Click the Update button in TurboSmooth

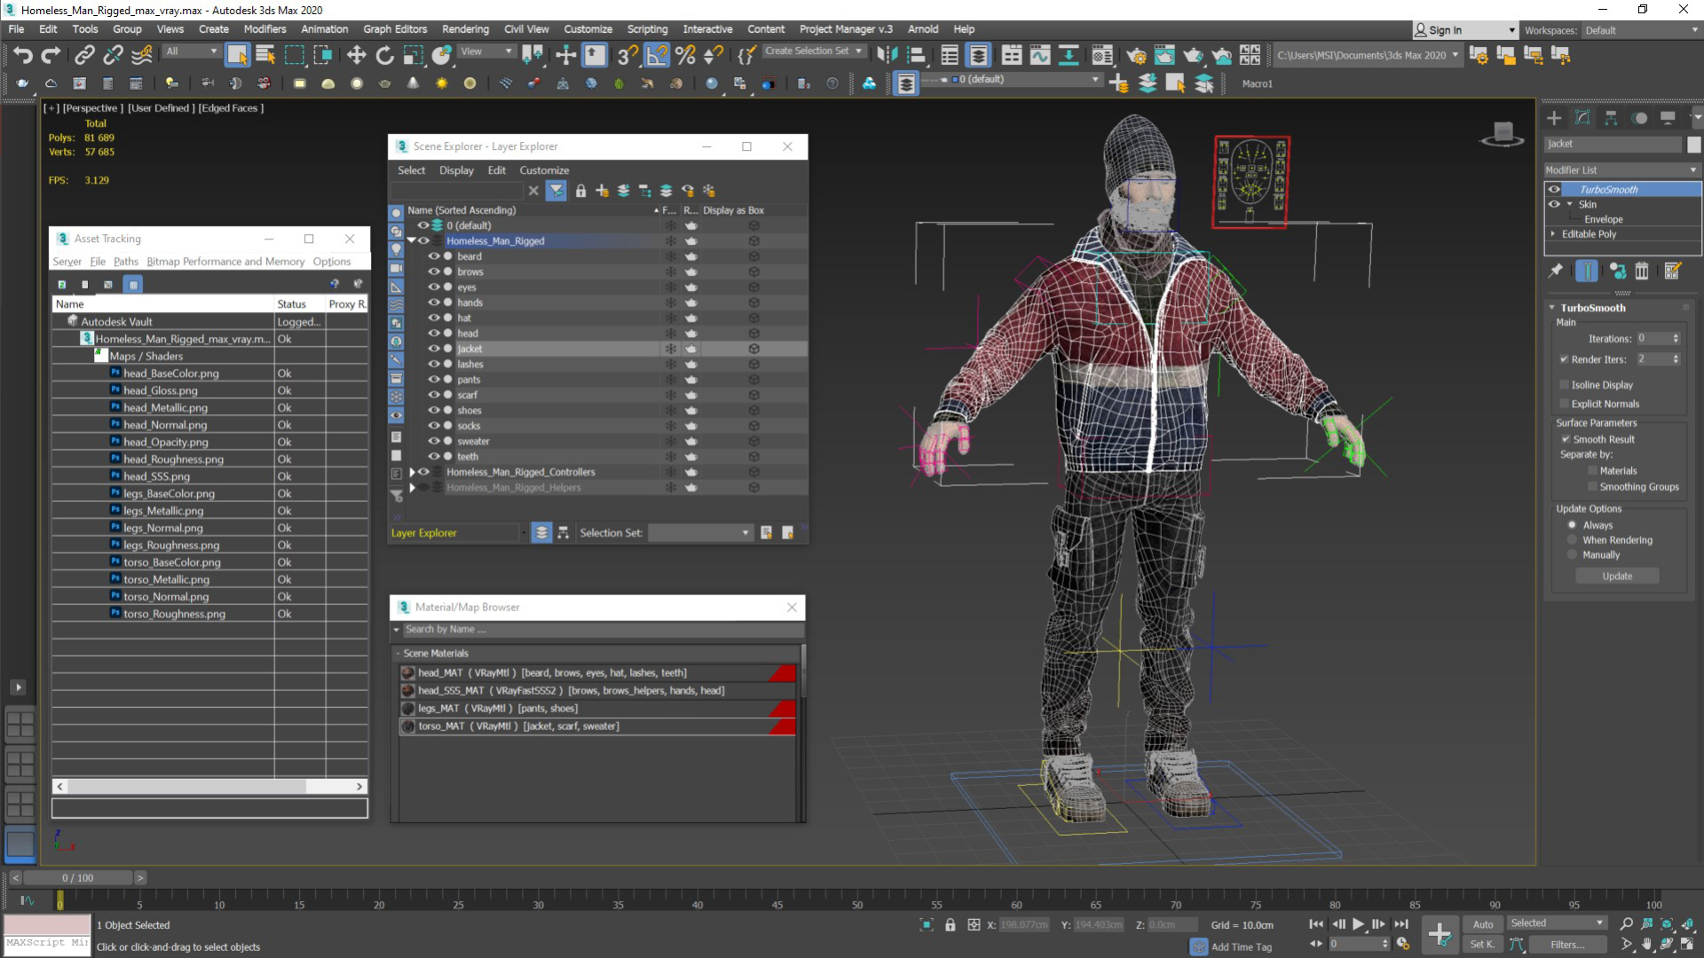coord(1617,577)
